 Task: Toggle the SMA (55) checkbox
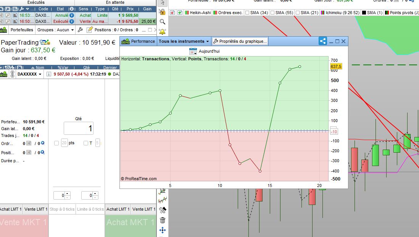tap(272, 13)
